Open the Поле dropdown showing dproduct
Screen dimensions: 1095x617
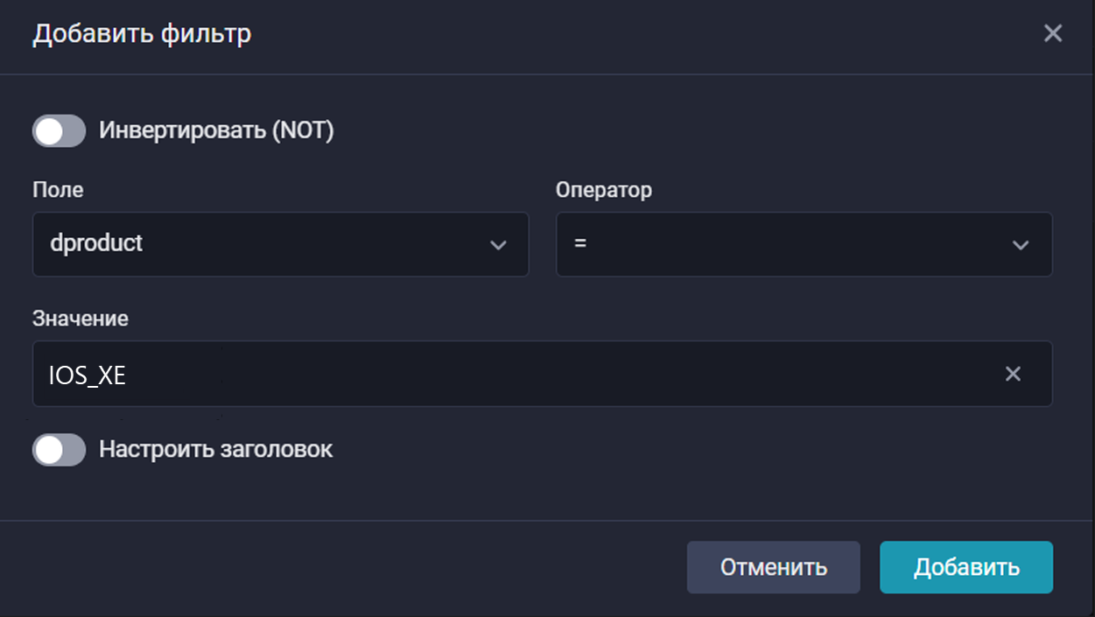pos(280,244)
